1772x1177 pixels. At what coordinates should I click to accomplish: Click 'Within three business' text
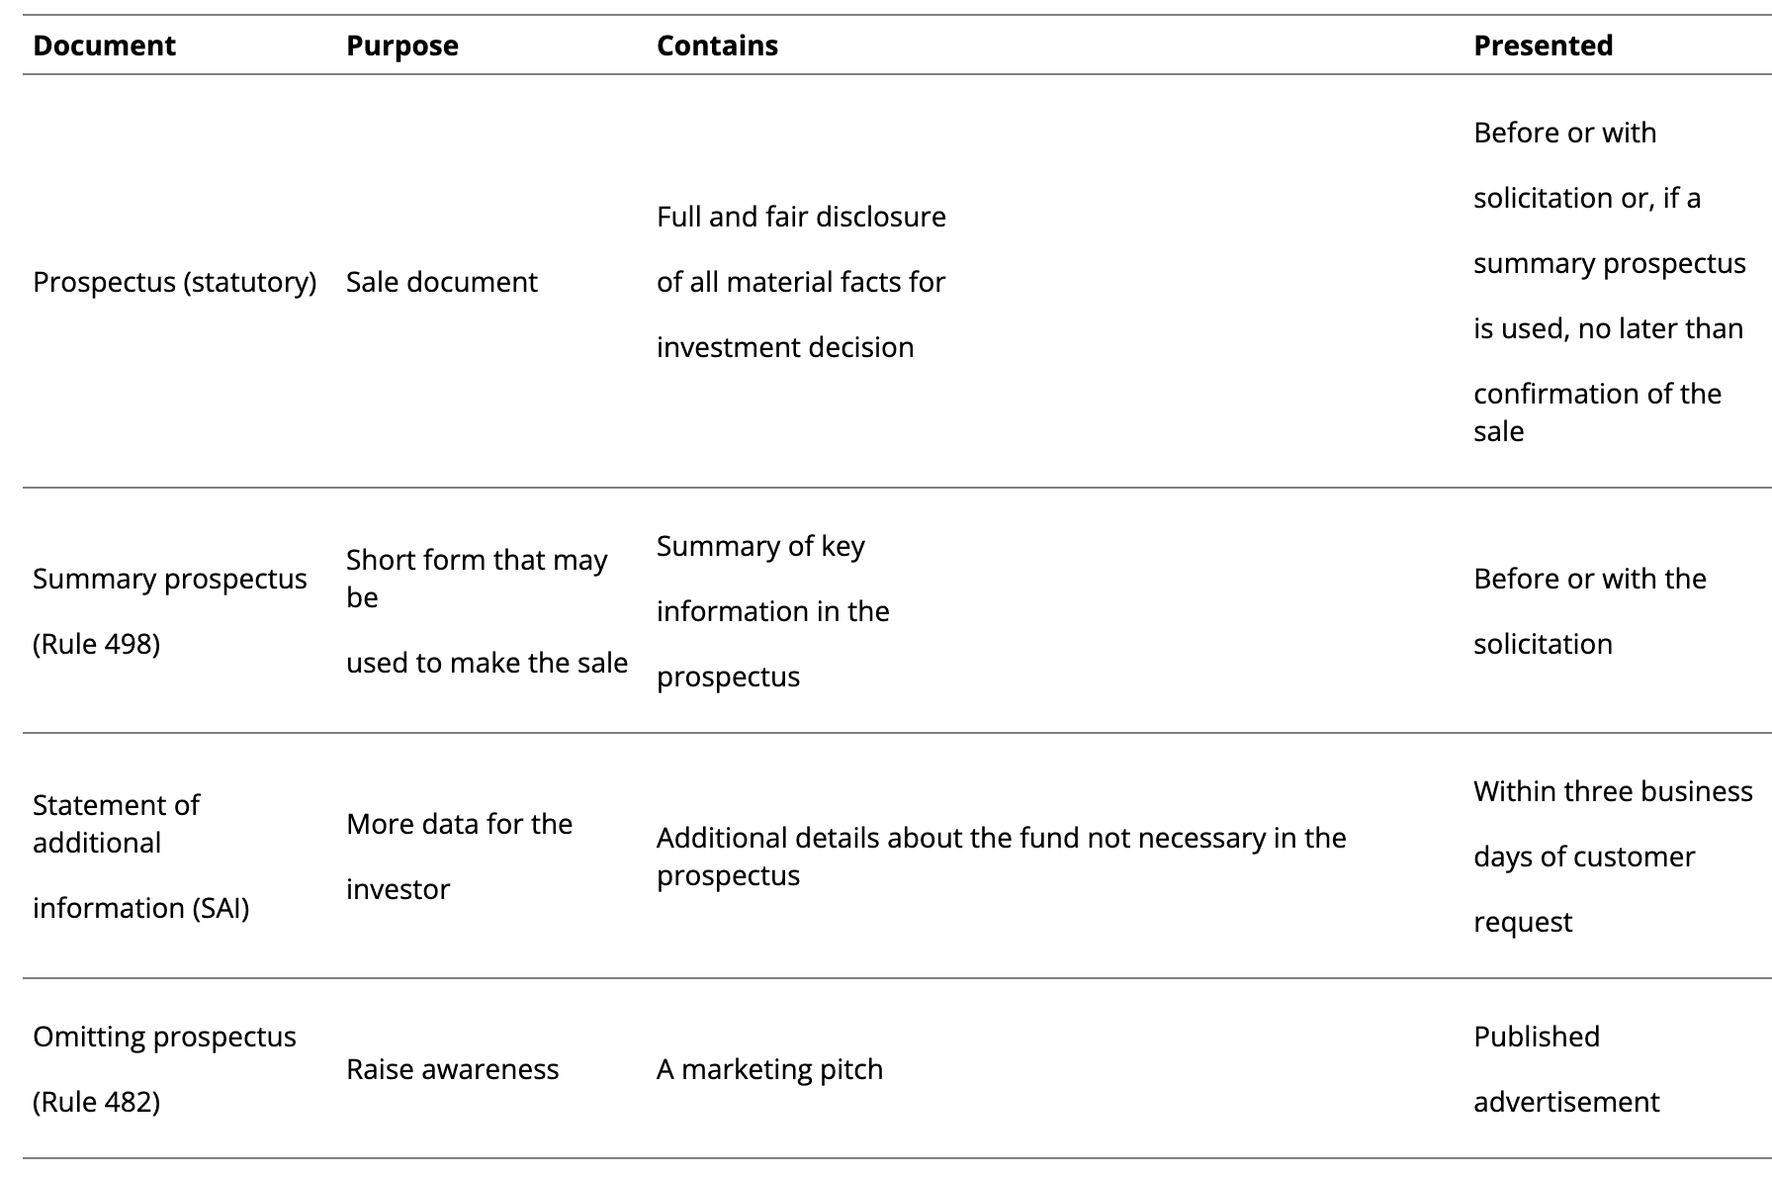(x=1612, y=791)
